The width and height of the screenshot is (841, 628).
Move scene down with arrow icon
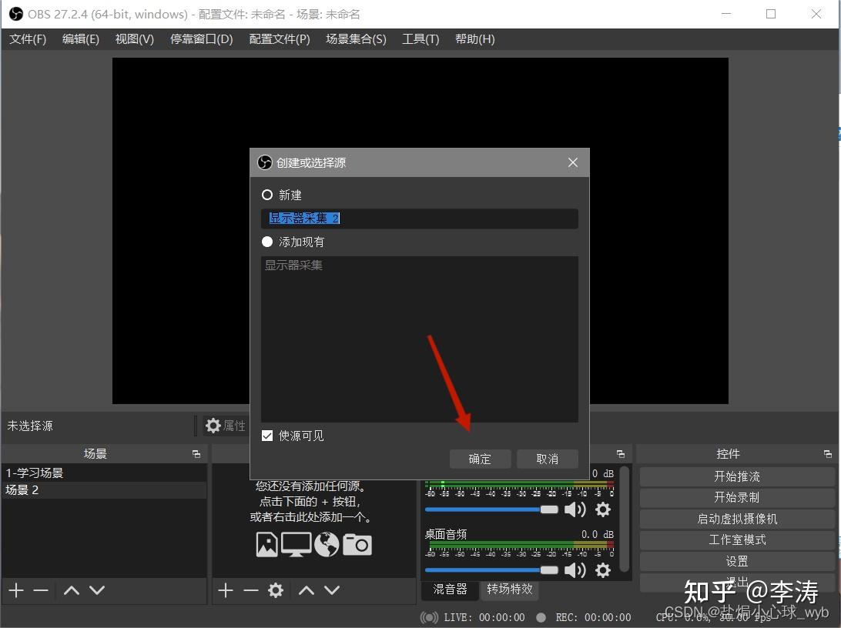pyautogui.click(x=97, y=590)
